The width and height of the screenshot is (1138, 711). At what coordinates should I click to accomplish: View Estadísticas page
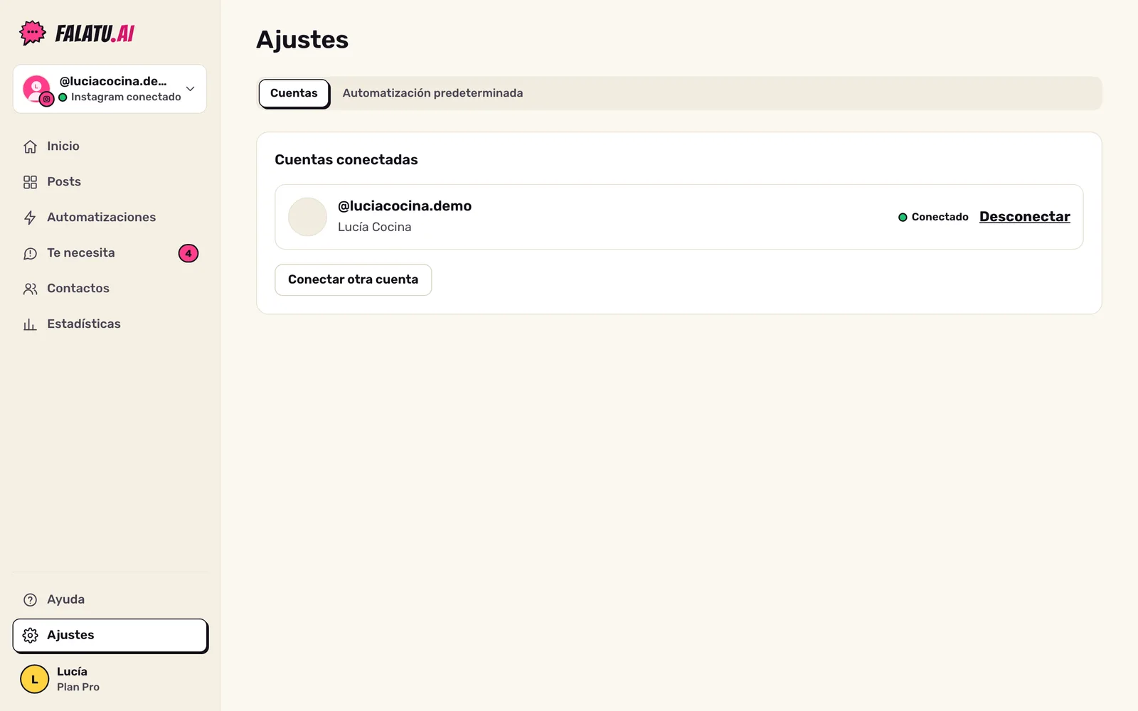110,324
